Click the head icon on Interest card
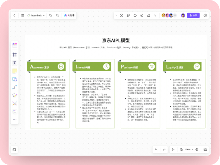 (106, 67)
